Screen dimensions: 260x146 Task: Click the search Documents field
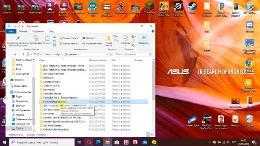click(133, 54)
